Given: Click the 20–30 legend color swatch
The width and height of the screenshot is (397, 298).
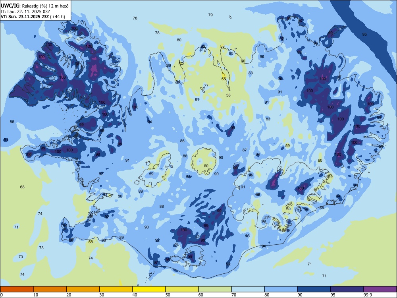Looking at the screenshot, I should (83, 289).
